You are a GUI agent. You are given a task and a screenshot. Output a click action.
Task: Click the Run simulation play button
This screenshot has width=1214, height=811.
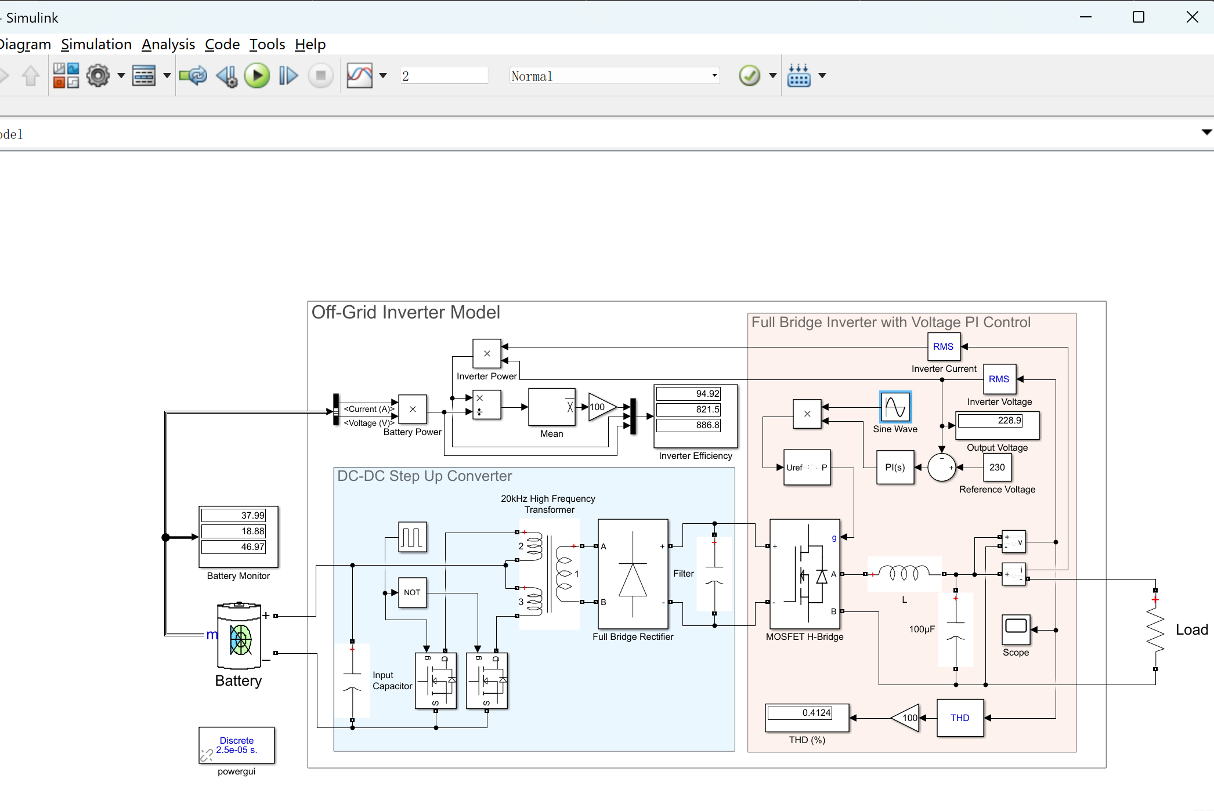pos(256,76)
